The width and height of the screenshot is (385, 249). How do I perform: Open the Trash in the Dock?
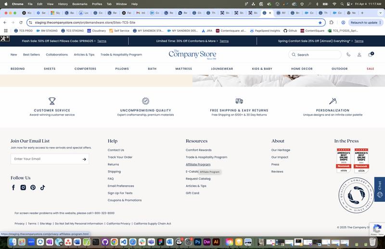click(x=372, y=242)
